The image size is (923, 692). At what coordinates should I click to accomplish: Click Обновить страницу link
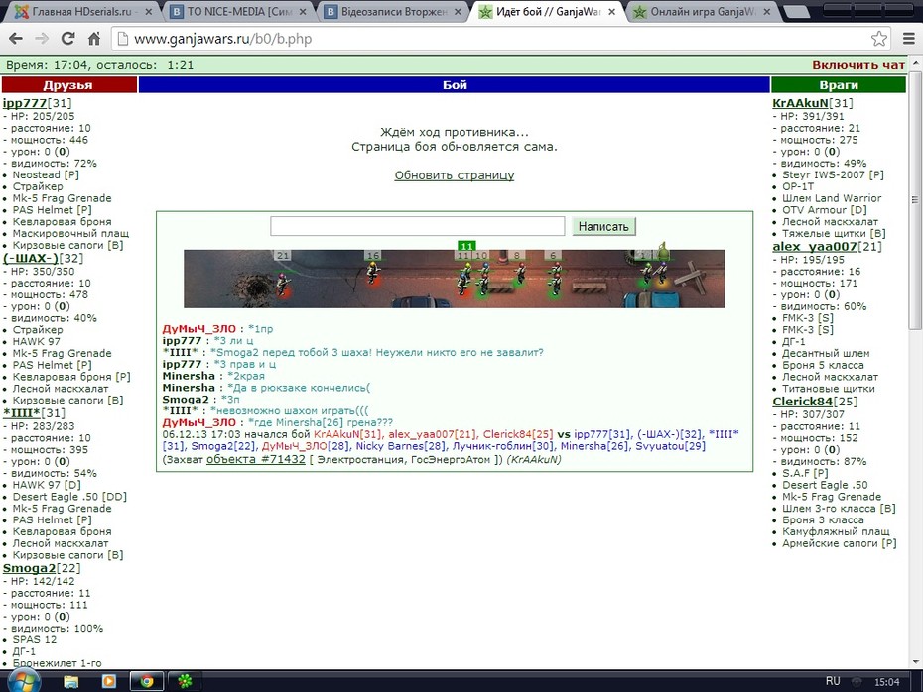tap(455, 175)
